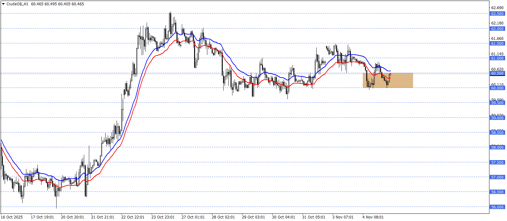Click the CrudeOIL,H1 chart title
The width and height of the screenshot is (507, 221).
(17, 4)
